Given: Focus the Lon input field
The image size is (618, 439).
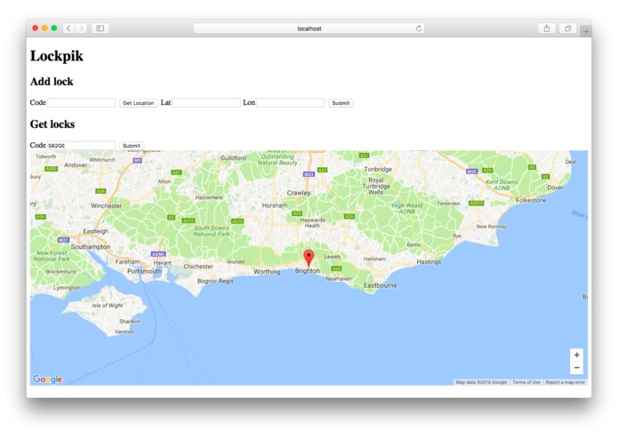Looking at the screenshot, I should 291,103.
